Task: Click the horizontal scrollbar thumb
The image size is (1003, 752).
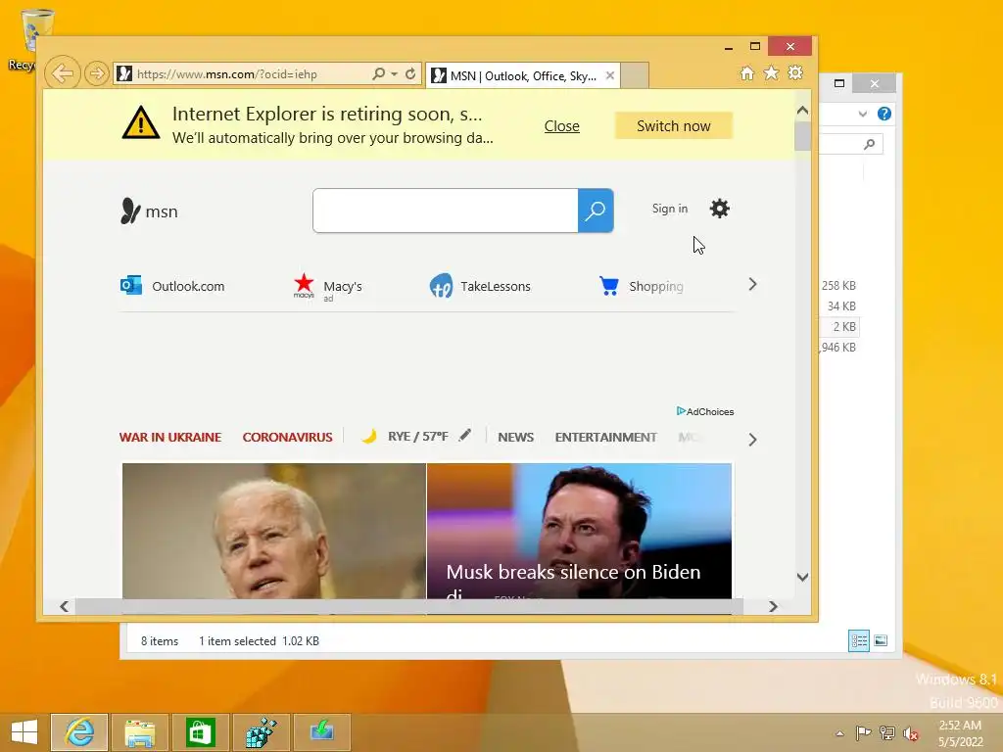Action: pos(409,606)
